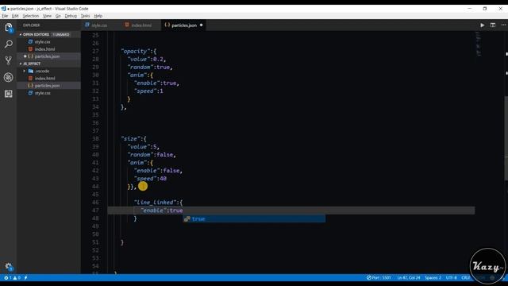Accept the 'true' autocomplete suggestion

coord(254,219)
